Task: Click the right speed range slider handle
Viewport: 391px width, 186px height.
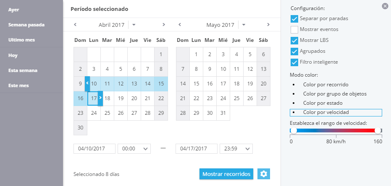Action: pyautogui.click(x=378, y=131)
